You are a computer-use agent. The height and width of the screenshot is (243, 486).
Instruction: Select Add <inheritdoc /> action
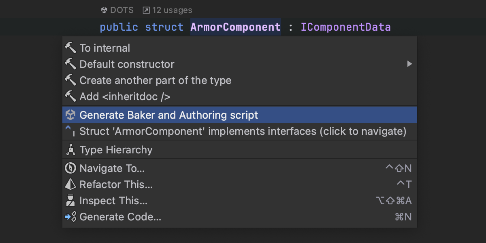(125, 96)
